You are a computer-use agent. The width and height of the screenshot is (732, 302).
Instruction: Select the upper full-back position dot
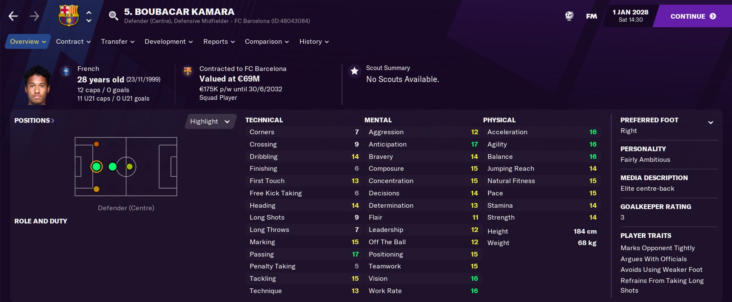pos(97,144)
